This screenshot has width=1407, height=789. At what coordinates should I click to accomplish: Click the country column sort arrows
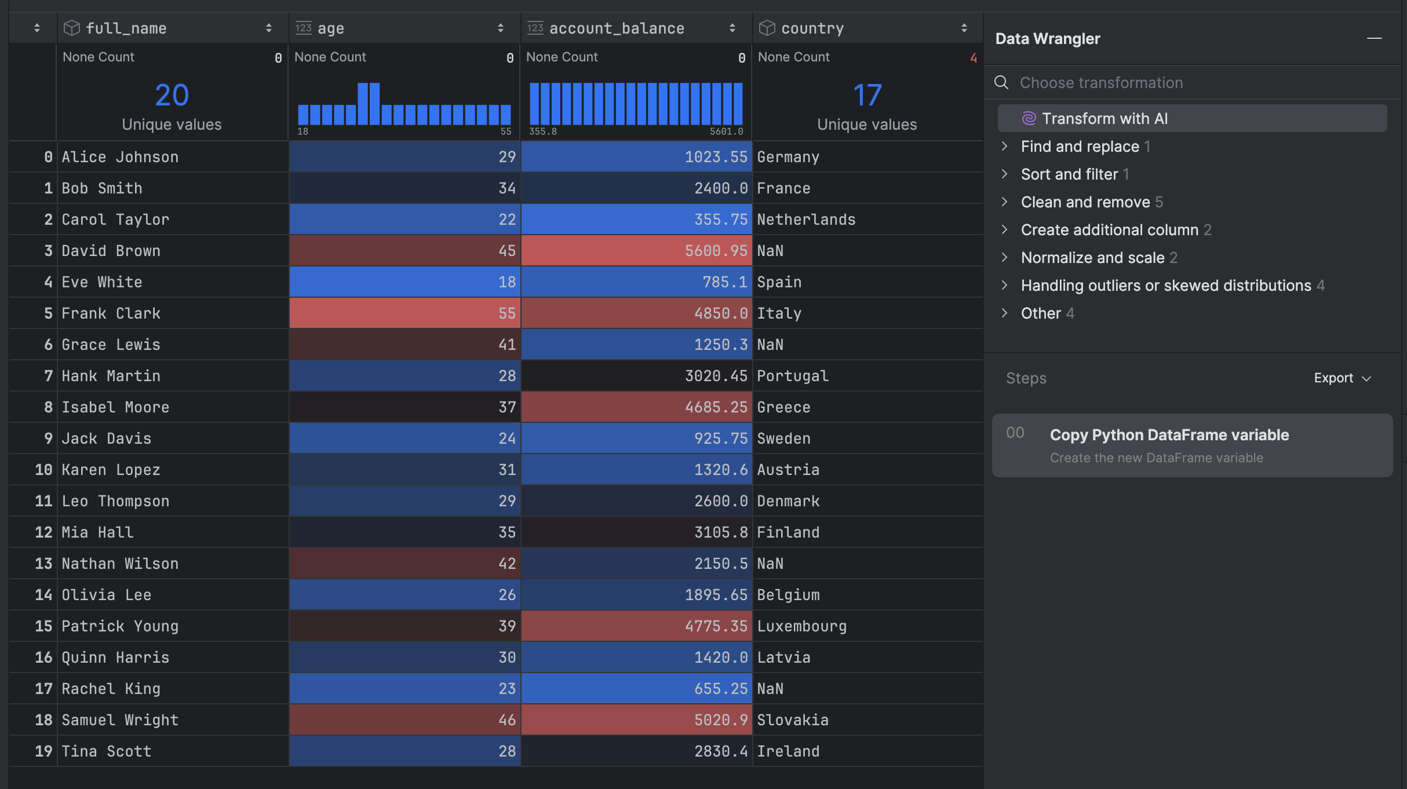[x=964, y=28]
